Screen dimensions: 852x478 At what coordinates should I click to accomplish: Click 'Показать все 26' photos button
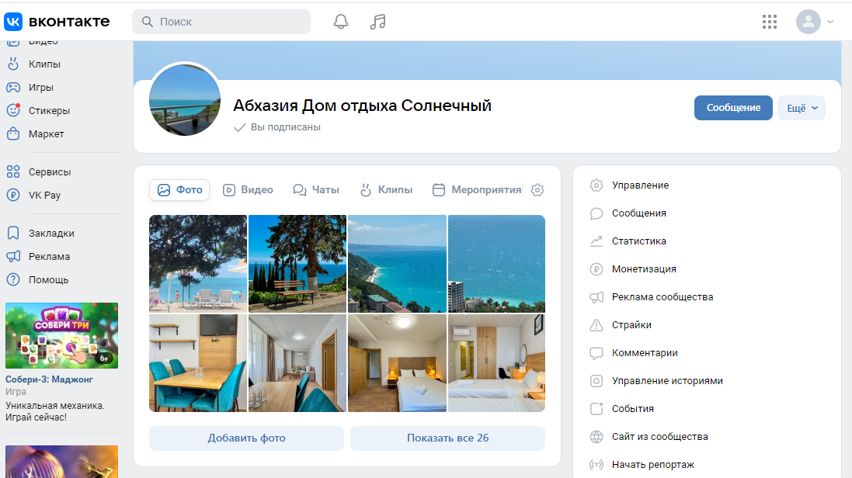pyautogui.click(x=447, y=438)
